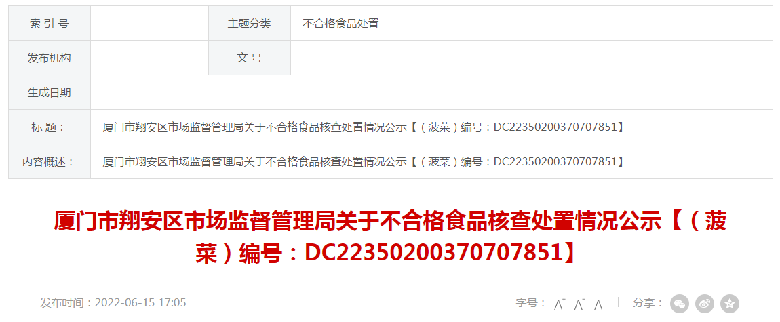The width and height of the screenshot is (780, 322).
Task: Click the 发布机构 header cell
Action: 50,58
